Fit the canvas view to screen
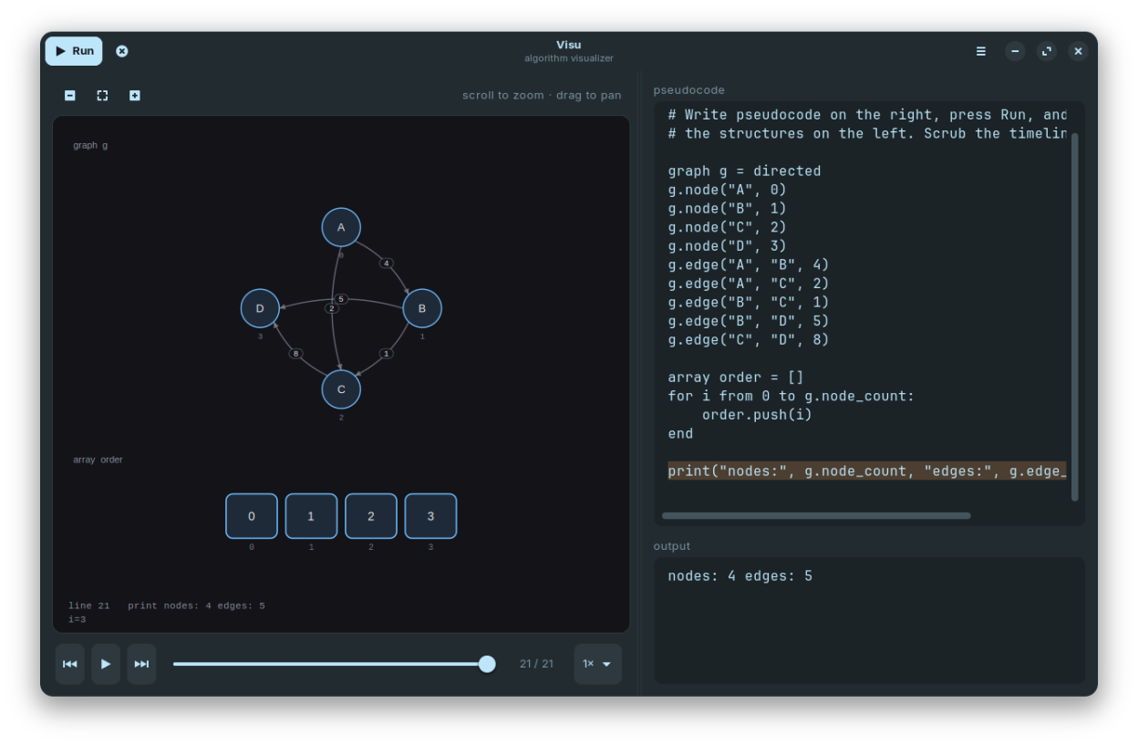Viewport: 1138px width, 745px height. click(102, 95)
